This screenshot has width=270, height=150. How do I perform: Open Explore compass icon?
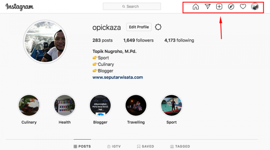coord(231,7)
